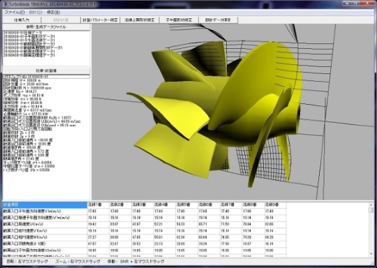Click the table's vertical scrollbar down arrow
Viewport: 377px width, 268px height.
[371, 254]
